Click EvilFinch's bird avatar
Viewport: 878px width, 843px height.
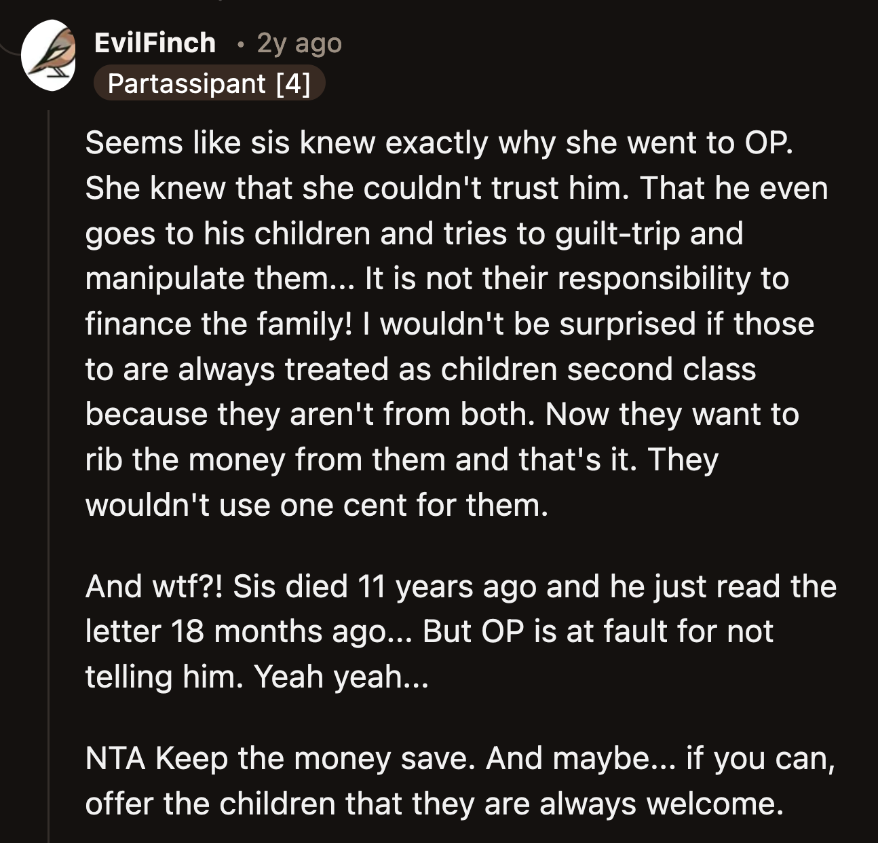coord(48,55)
